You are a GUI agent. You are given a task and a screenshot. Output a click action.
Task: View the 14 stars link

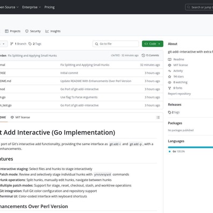tap(179, 76)
